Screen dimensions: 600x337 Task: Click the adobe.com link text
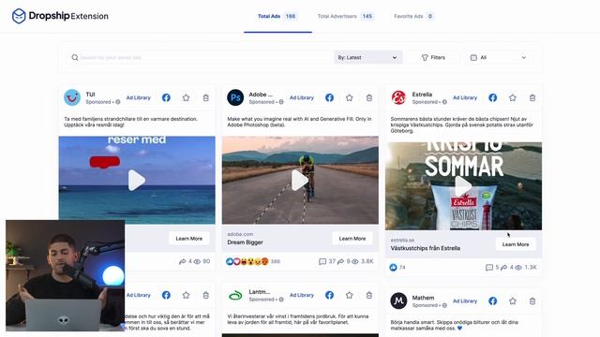pyautogui.click(x=240, y=234)
